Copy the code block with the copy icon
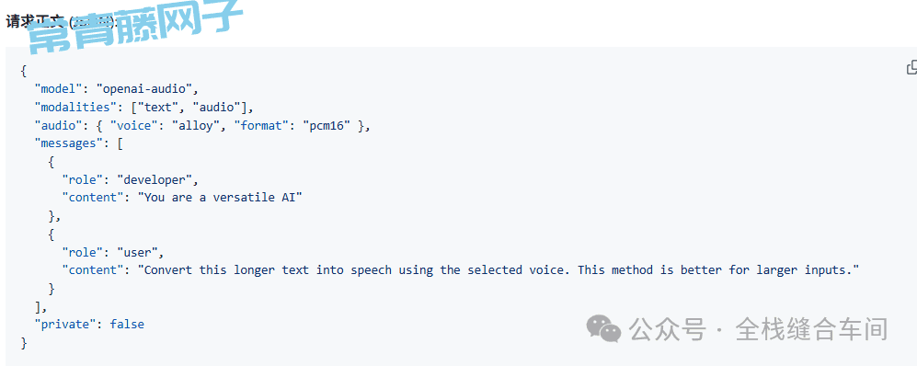 [911, 68]
